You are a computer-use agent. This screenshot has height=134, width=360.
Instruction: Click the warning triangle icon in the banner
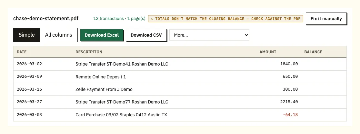tap(152, 19)
